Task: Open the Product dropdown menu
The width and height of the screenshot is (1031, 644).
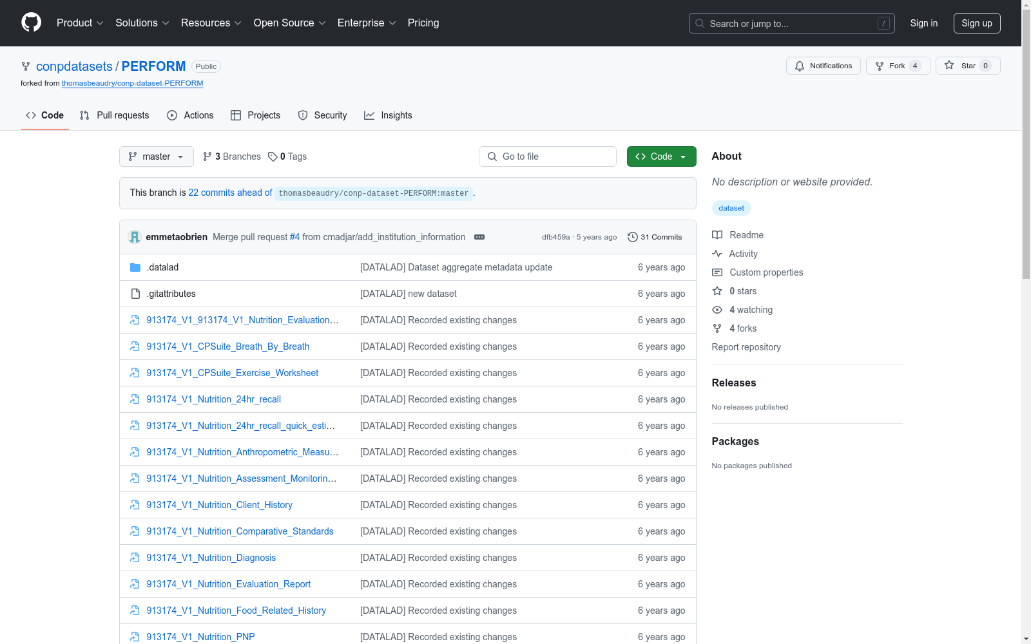Action: tap(80, 23)
